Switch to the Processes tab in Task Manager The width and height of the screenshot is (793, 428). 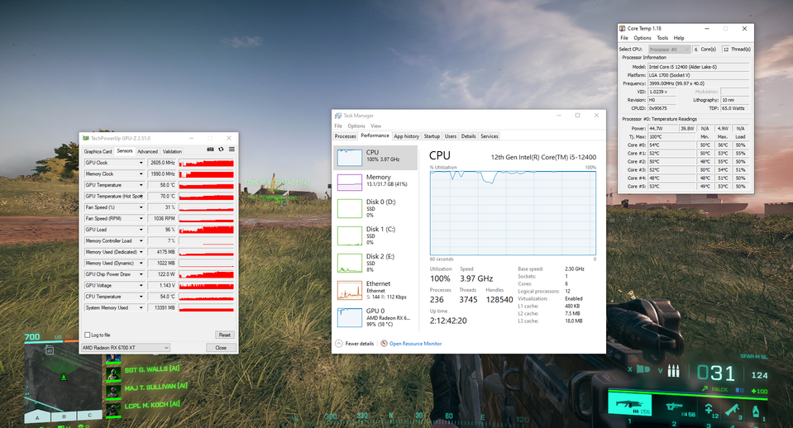[346, 136]
